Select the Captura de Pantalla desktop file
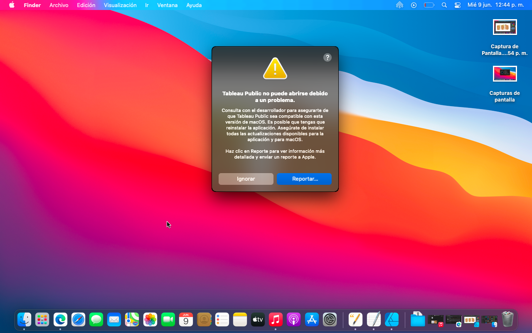 [x=505, y=37]
